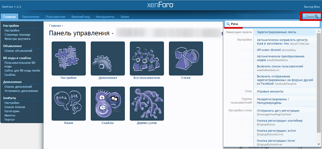Select Кнопка регистрации: hover result
Image resolution: width=322 pixels, height=149 pixels.
[285, 142]
